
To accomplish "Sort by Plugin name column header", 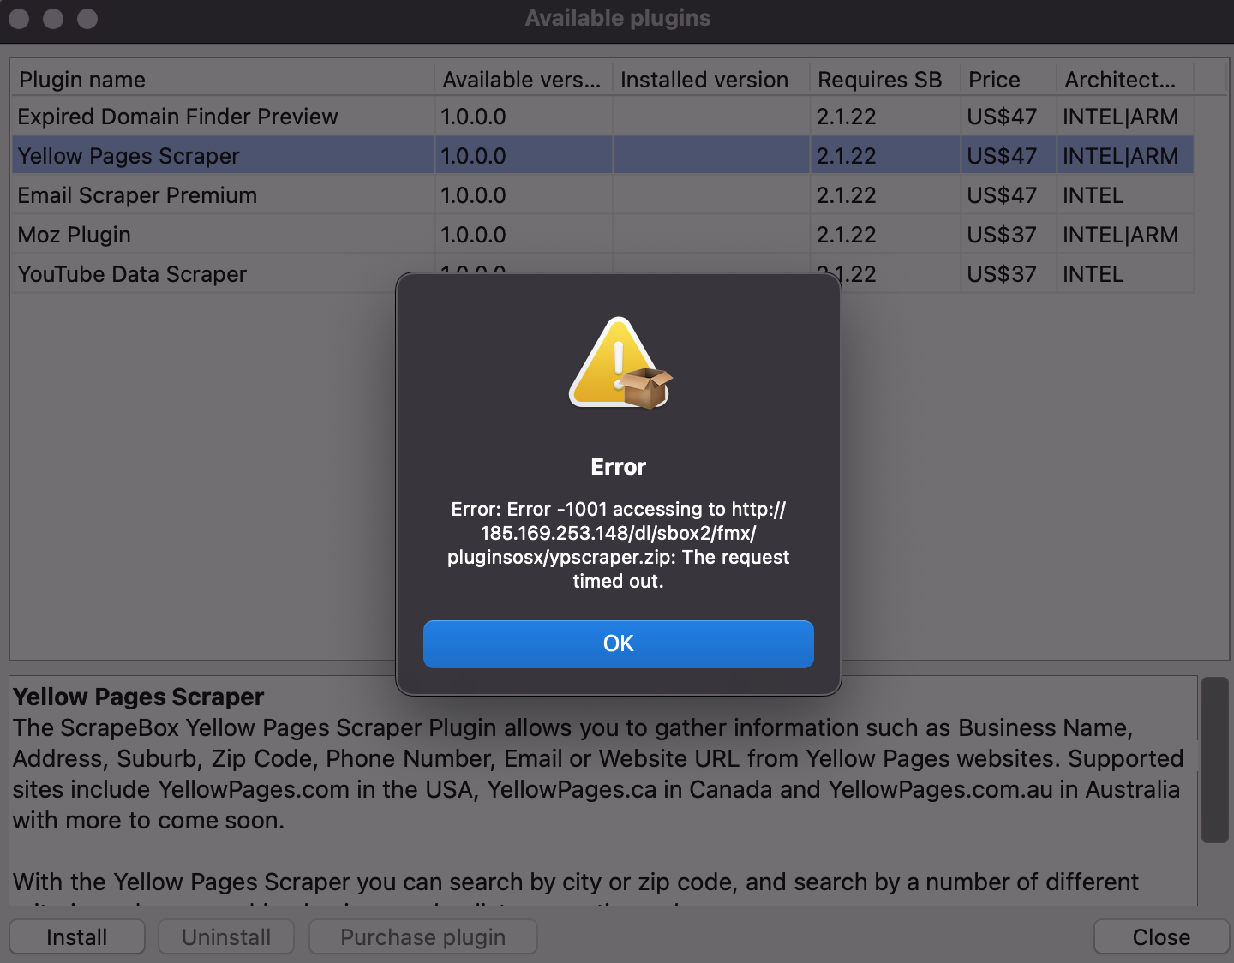I will [223, 80].
